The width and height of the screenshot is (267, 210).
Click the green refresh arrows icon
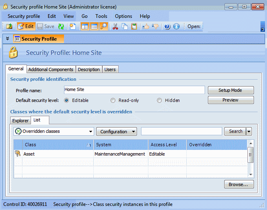tap(61, 26)
